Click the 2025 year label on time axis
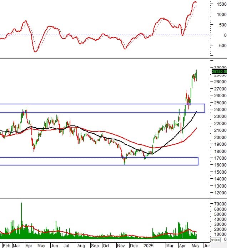Image resolution: width=227 pixels, height=248 pixels. (148, 245)
